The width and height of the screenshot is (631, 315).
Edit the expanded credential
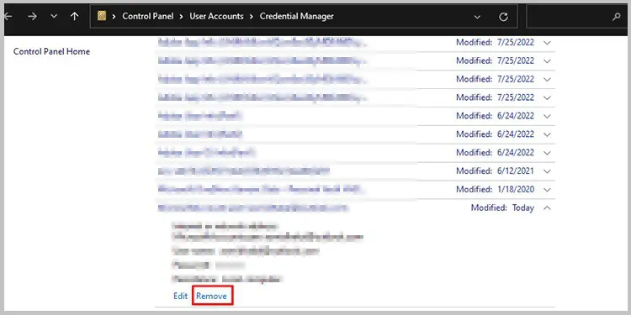point(180,297)
